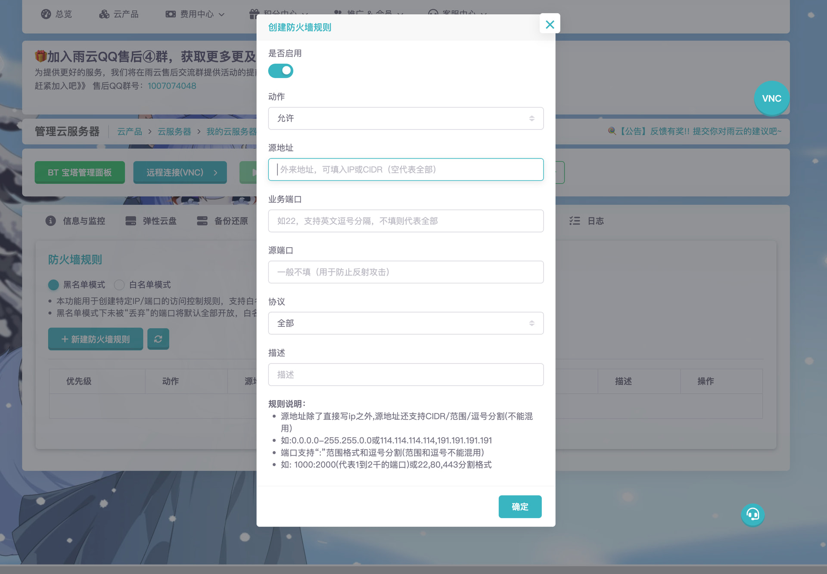Click the 业务端口 input field
This screenshot has width=827, height=574.
point(405,221)
